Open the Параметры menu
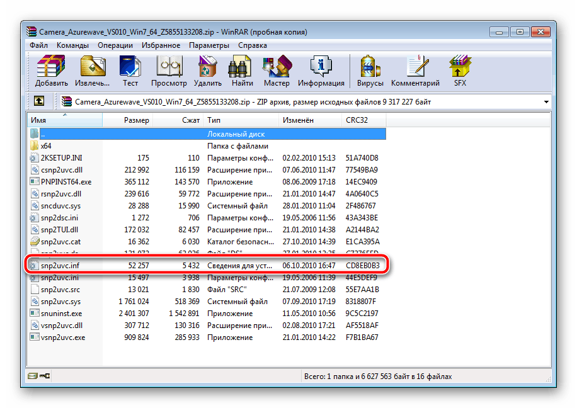This screenshot has height=408, width=577. tap(209, 45)
